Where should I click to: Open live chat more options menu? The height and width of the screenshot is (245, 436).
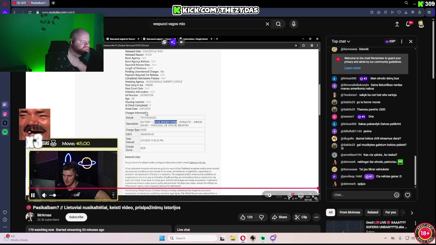402,42
